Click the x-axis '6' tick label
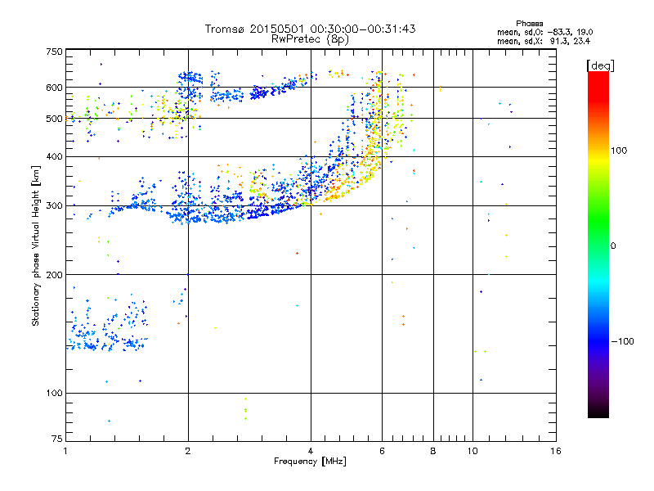 click(382, 451)
